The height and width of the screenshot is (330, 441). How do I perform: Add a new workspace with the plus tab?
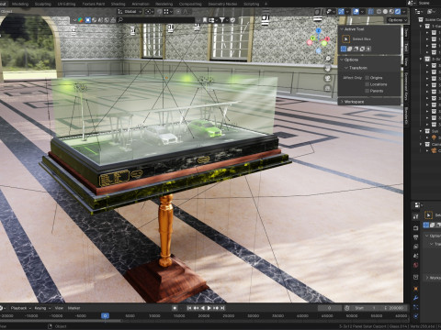[266, 4]
